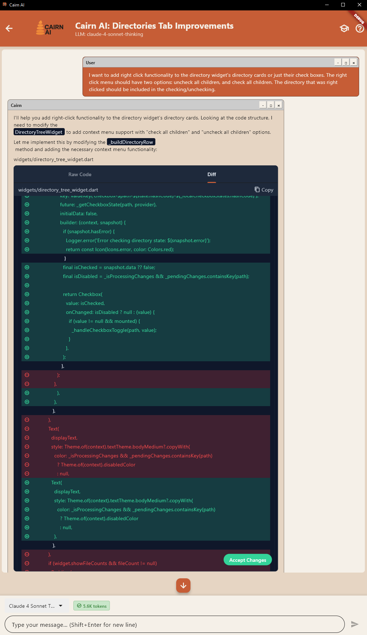
Task: Click the user's right click request text
Action: pos(218,82)
